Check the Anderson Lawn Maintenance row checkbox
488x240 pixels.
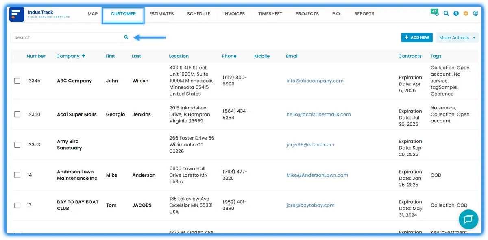pos(17,175)
